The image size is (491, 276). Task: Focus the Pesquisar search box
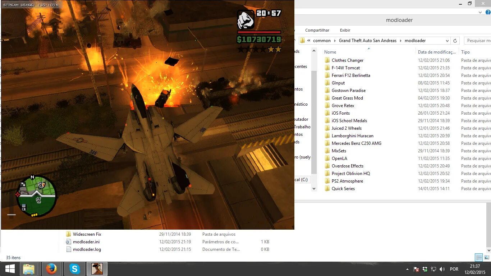(x=477, y=41)
